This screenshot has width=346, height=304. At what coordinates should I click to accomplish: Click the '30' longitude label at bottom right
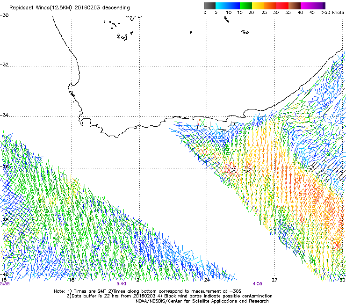[342, 280]
